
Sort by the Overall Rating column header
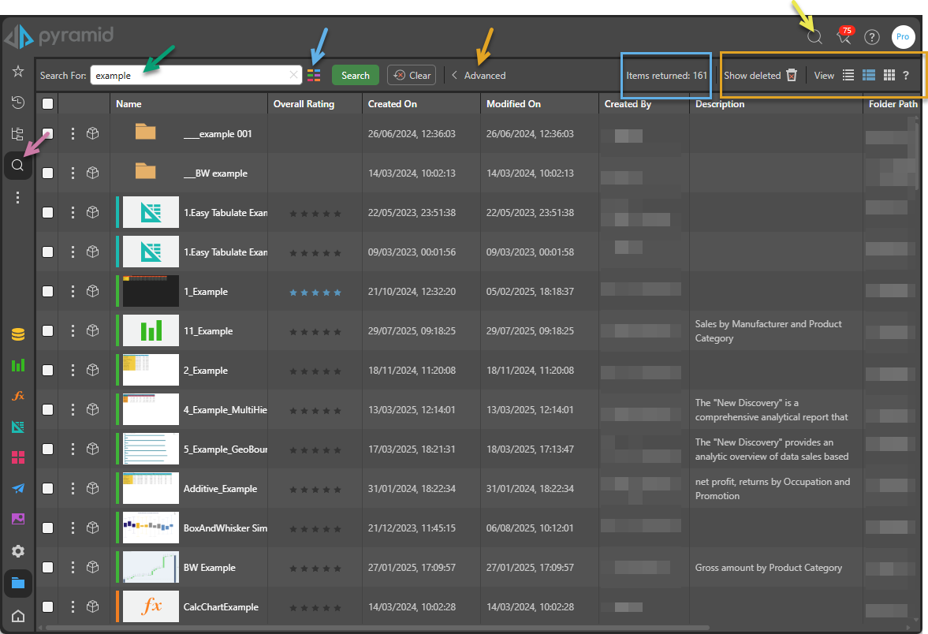pyautogui.click(x=304, y=104)
